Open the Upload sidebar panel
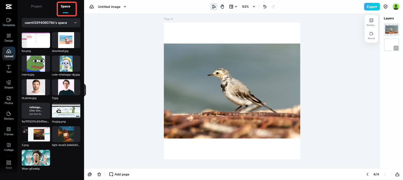 [x=9, y=53]
